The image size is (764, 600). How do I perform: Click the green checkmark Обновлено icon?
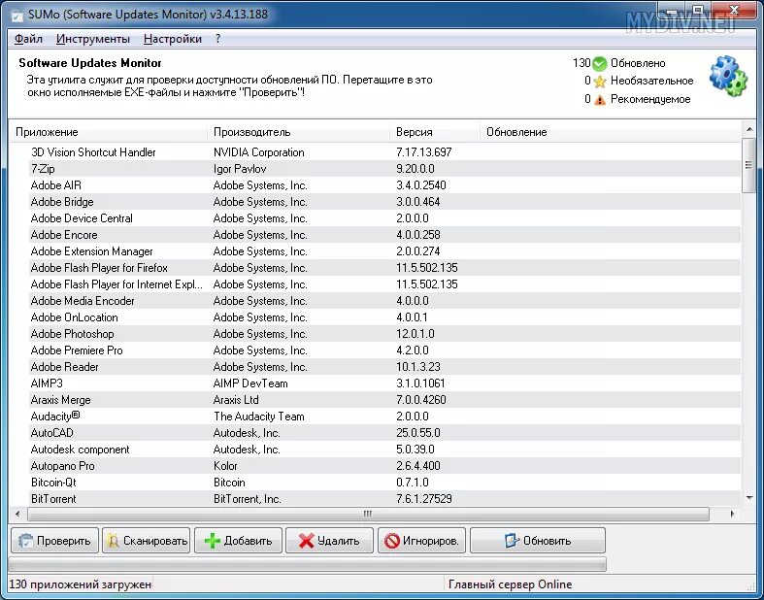click(600, 63)
